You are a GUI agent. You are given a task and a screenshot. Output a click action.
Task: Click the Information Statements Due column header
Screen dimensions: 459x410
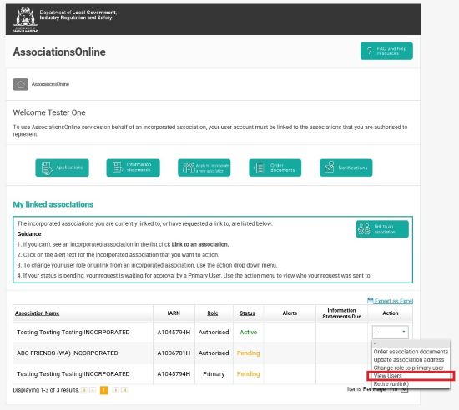pyautogui.click(x=341, y=313)
